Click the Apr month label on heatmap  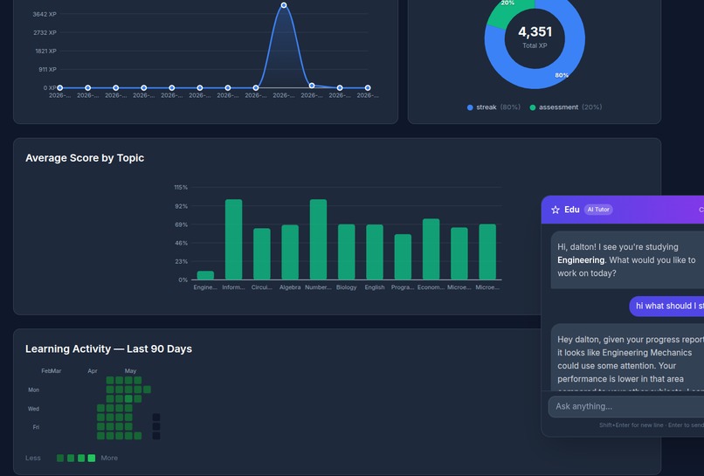(93, 371)
